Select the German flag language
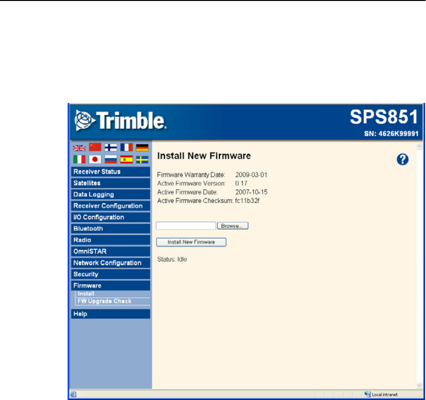The width and height of the screenshot is (426, 400). (x=142, y=147)
